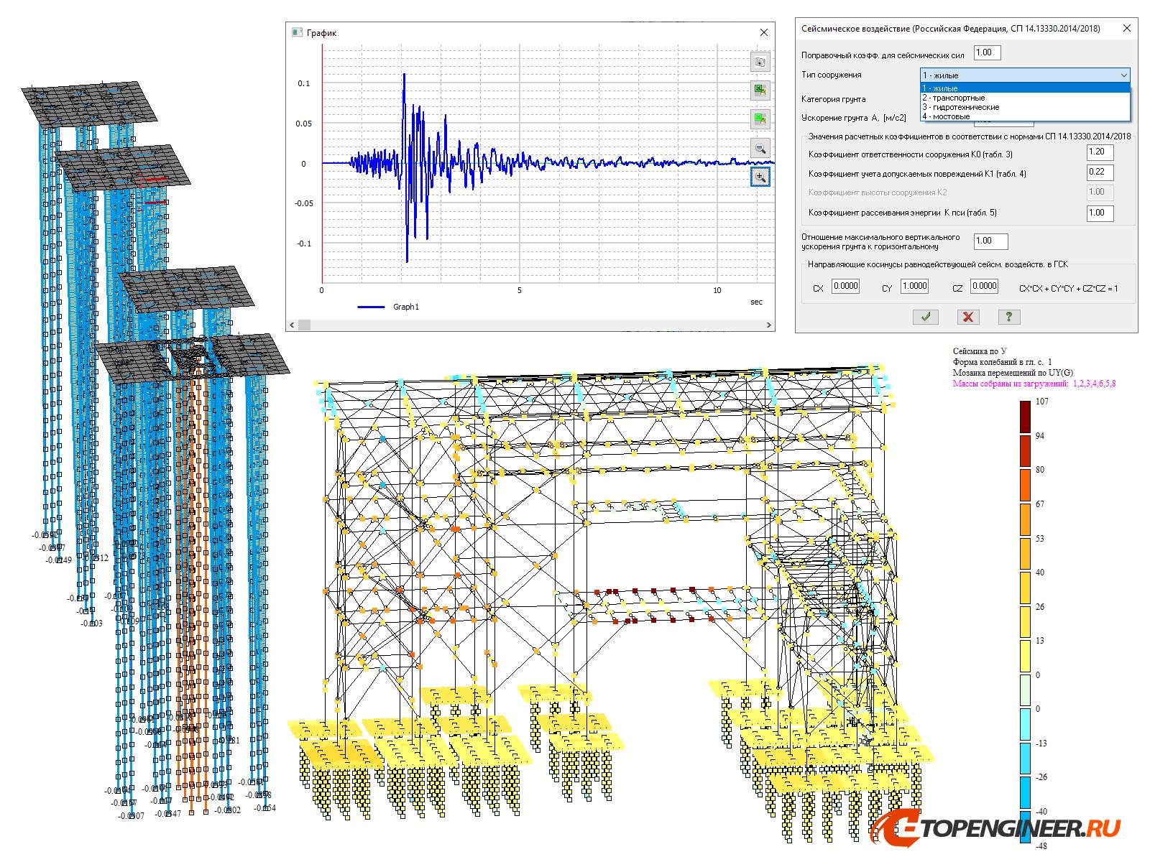Click the camera snapshot icon in graph
Viewport: 1150px width, 862px height.
click(760, 62)
